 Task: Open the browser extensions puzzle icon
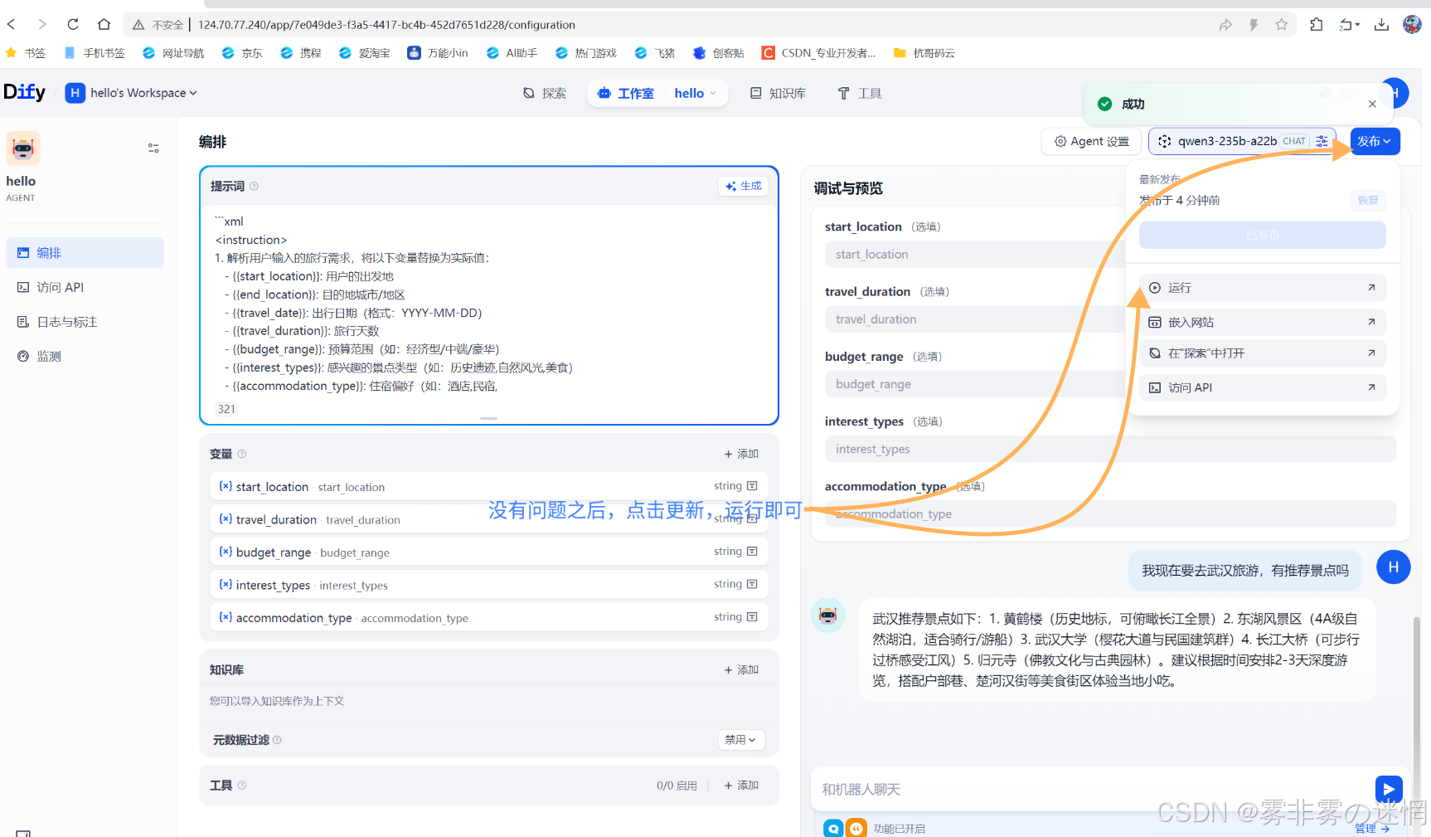(1317, 25)
